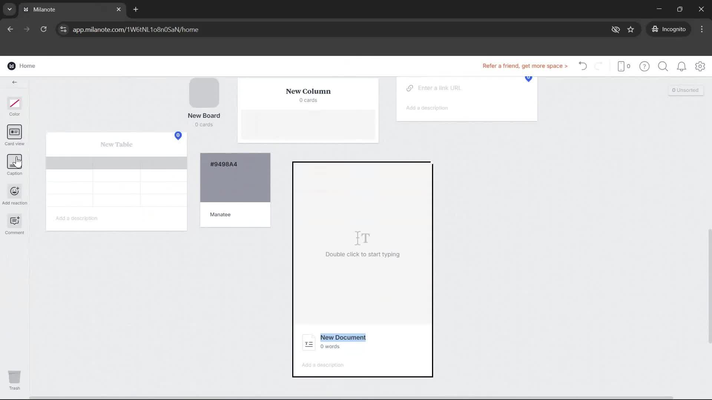Click the undo icon
Screen dimensions: 712x400
coord(582,66)
